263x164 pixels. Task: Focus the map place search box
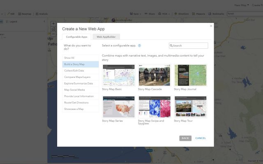pos(245,14)
